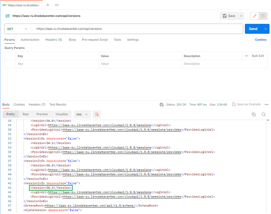Click Save as Example
The width and height of the screenshot is (271, 214).
(x=246, y=104)
